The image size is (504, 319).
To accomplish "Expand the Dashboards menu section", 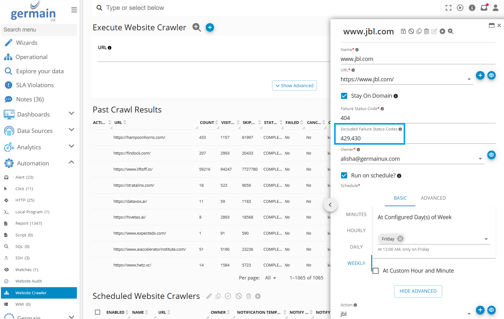I will (71, 113).
